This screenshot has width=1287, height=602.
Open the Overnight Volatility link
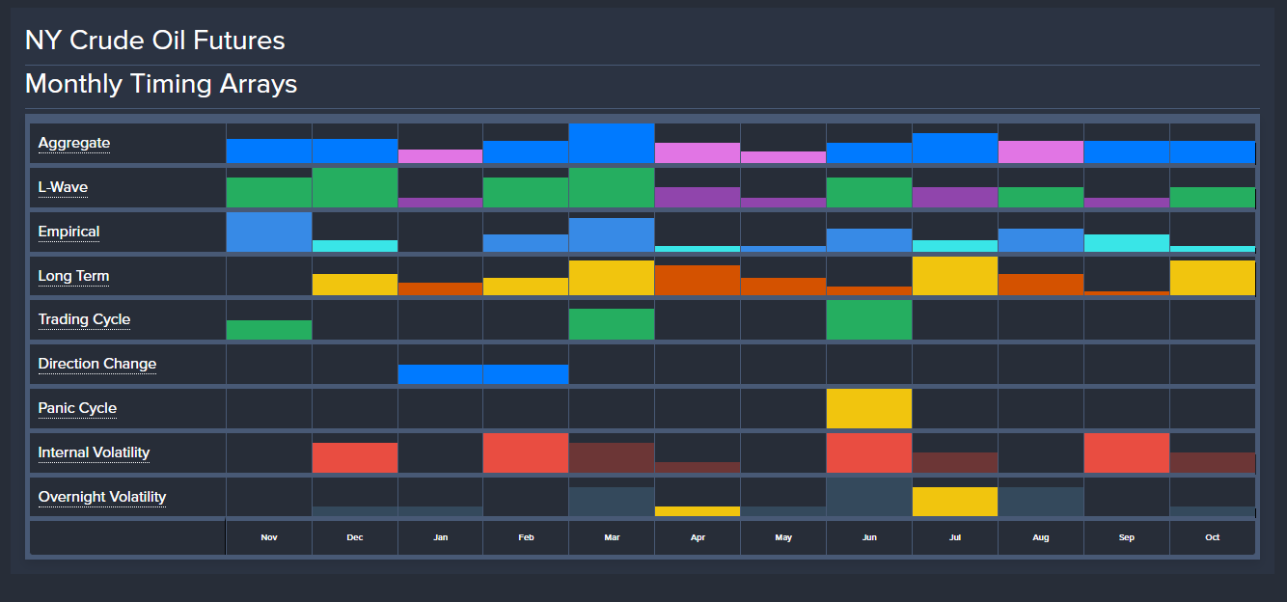coord(101,497)
